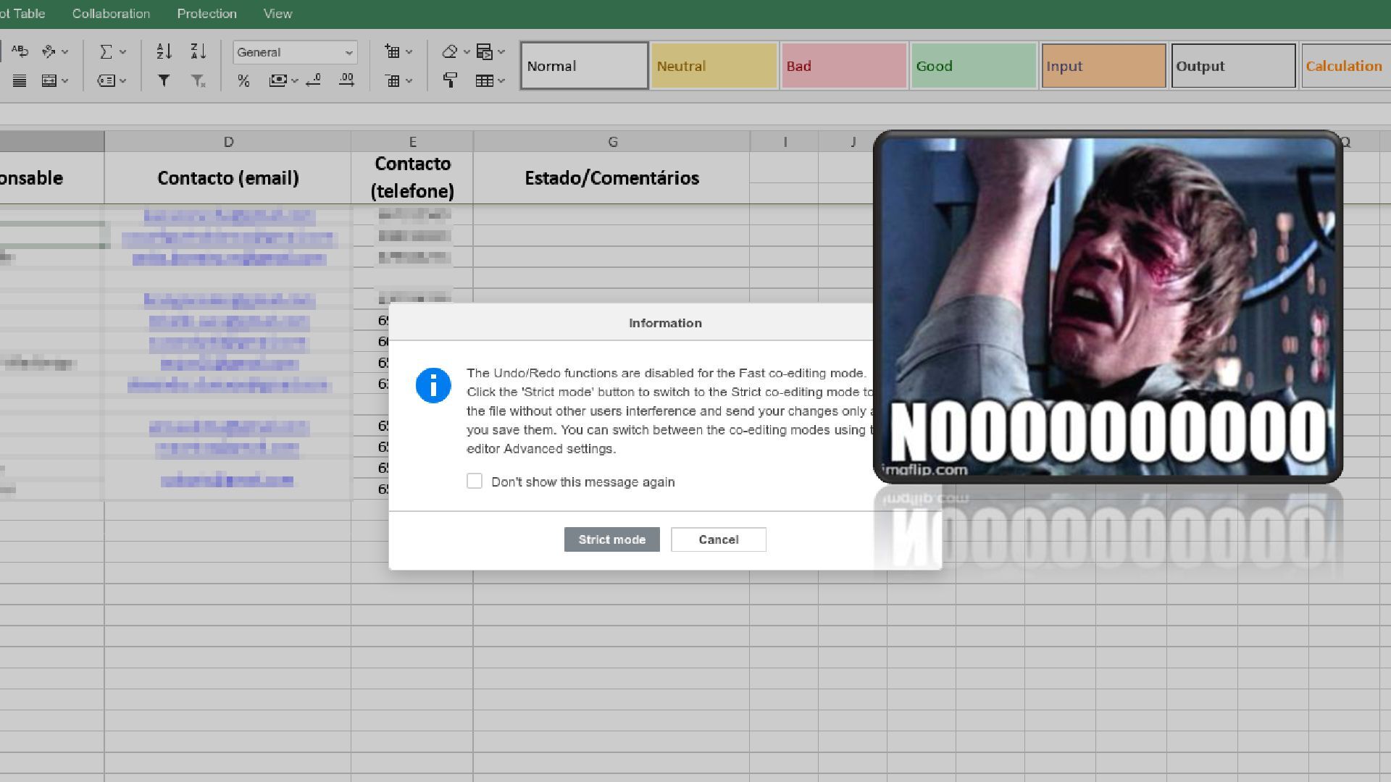Sort descending Z to A

coord(198,51)
